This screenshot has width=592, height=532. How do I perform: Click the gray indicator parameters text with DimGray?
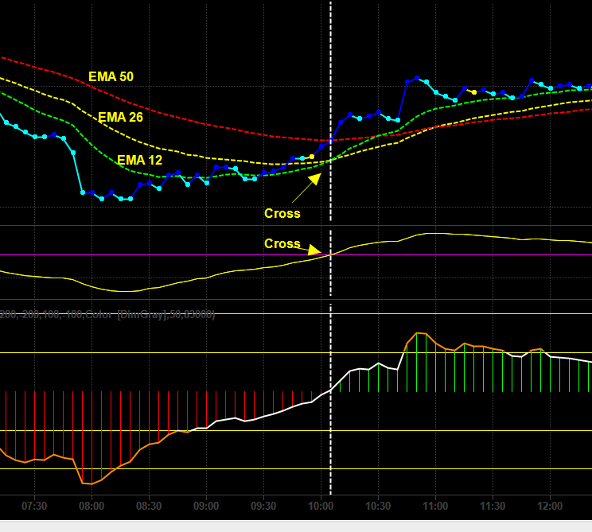(x=107, y=314)
